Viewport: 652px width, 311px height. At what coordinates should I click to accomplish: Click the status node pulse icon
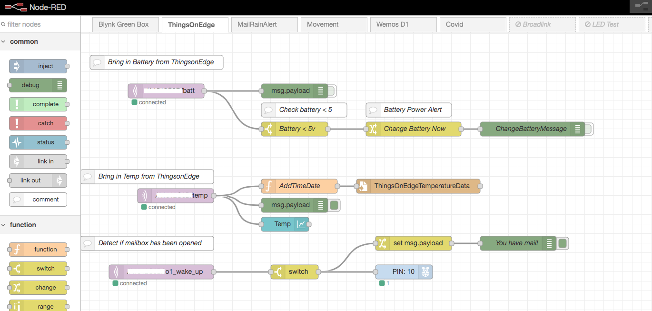(17, 142)
